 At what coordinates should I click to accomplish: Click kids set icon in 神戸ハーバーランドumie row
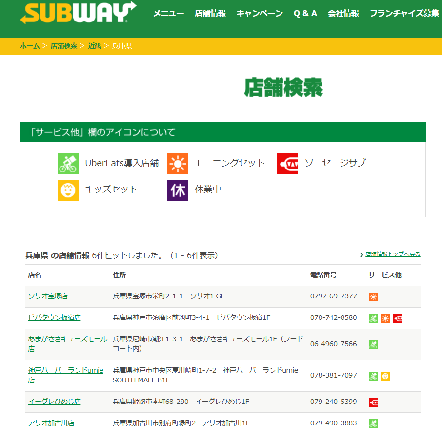(385, 376)
